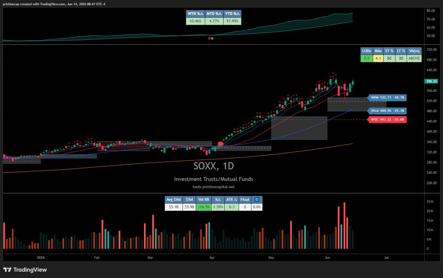Click the VALm 480.96 -19.3% label
The image size is (443, 278).
coord(387,111)
